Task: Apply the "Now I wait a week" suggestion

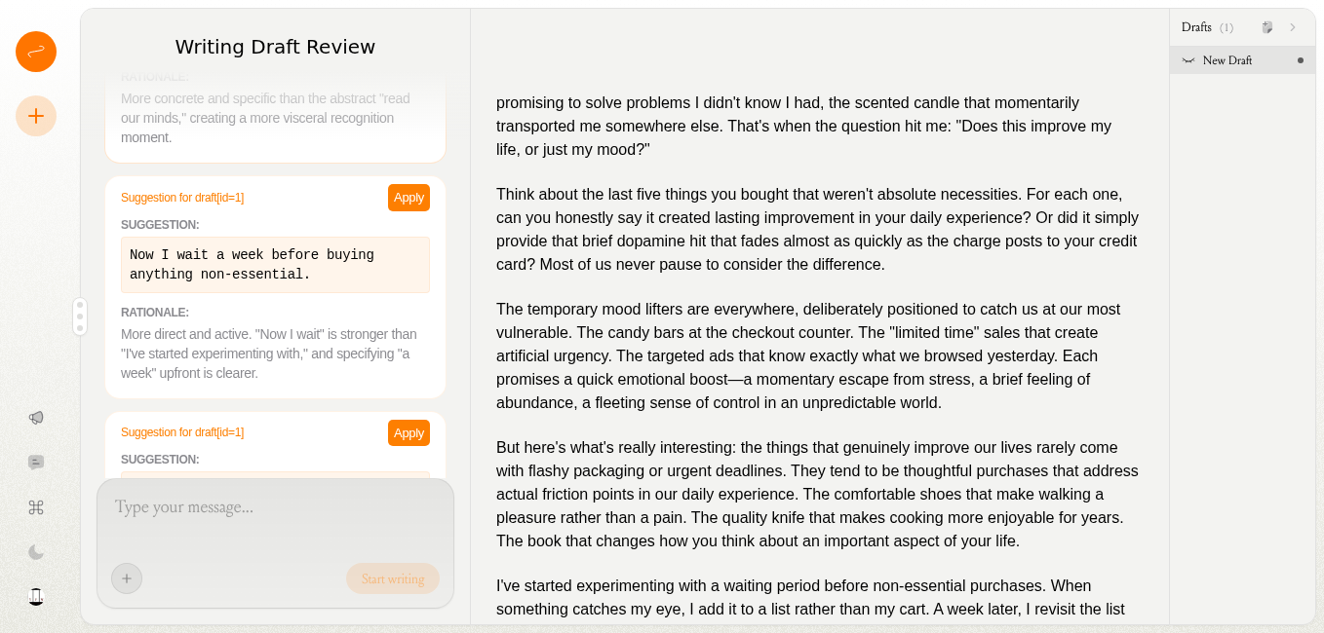Action: 409,198
